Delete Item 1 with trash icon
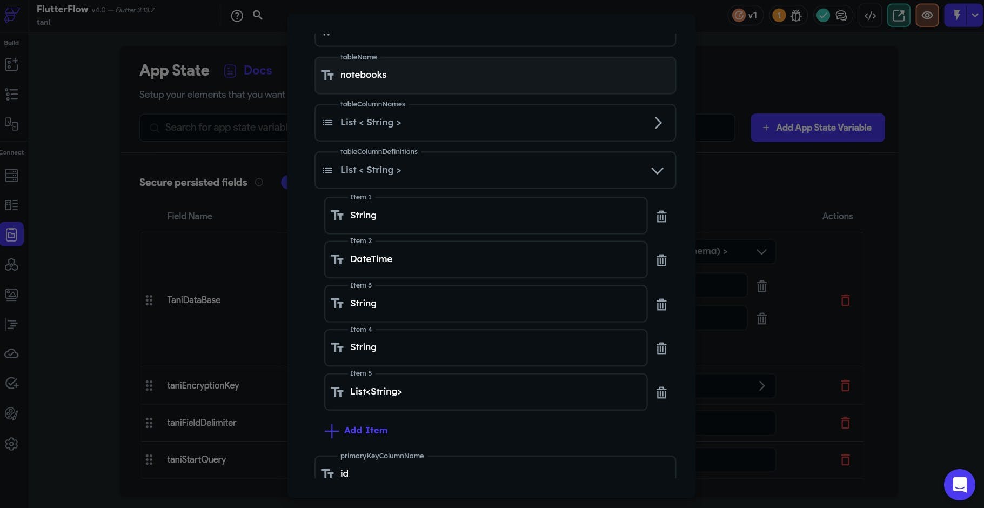Image resolution: width=984 pixels, height=508 pixels. (661, 217)
